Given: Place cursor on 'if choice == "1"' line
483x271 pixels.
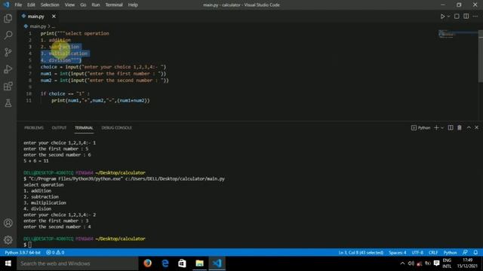Looking at the screenshot, I should point(65,93).
